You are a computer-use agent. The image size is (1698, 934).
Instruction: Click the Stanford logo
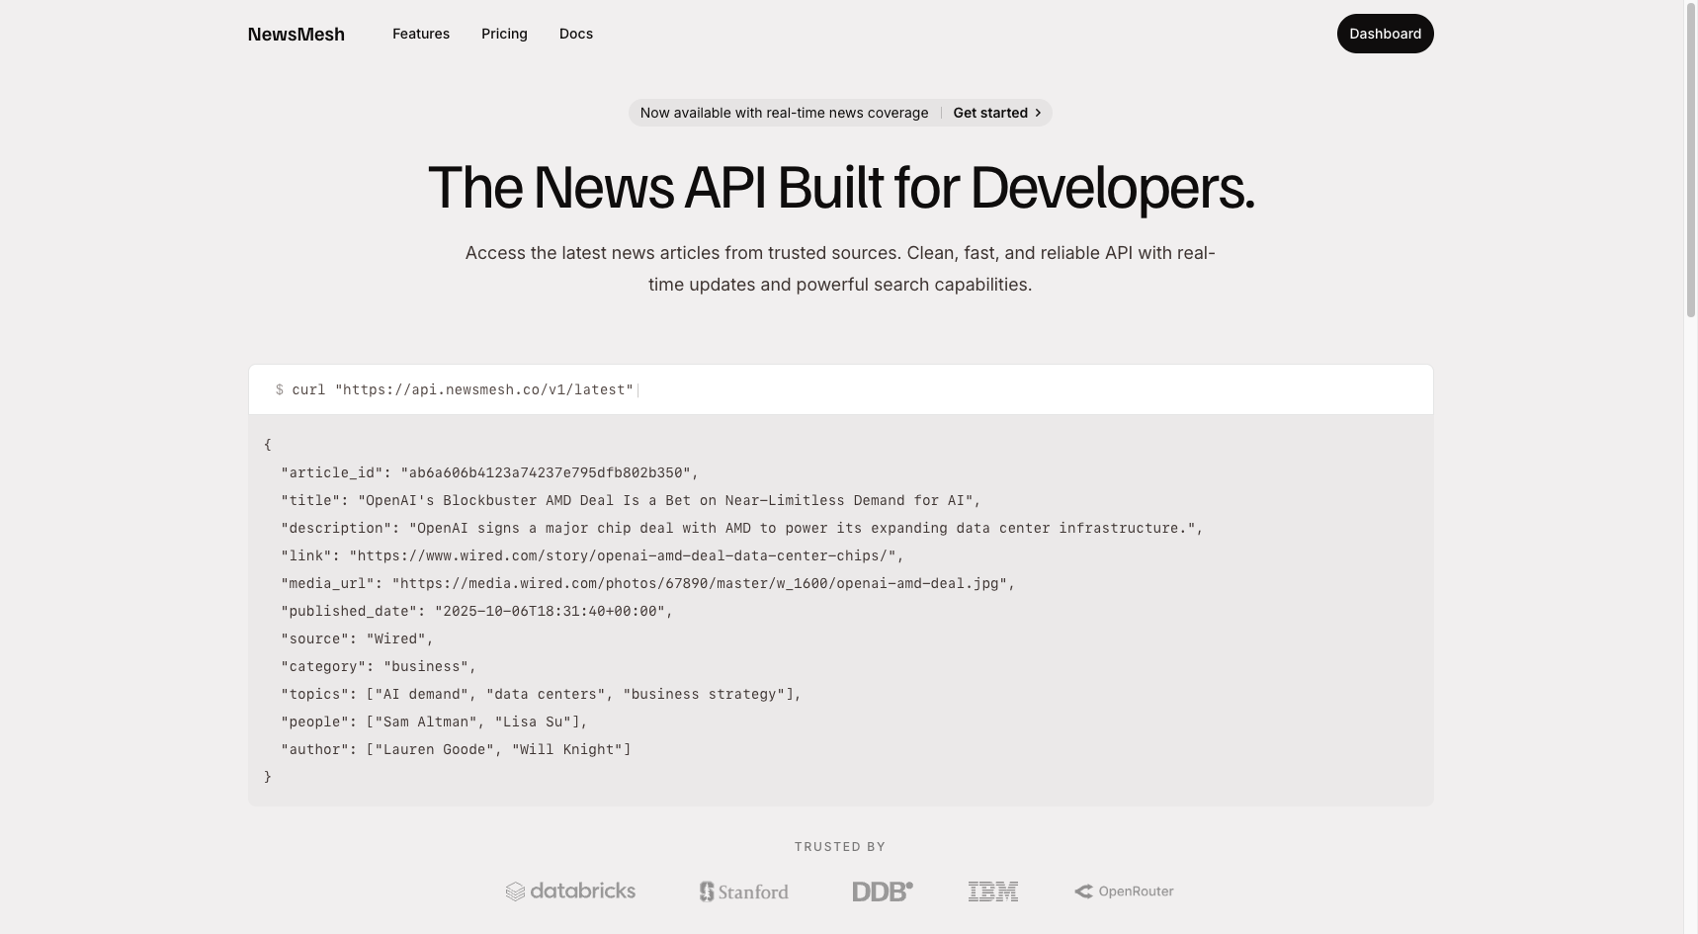(x=743, y=892)
